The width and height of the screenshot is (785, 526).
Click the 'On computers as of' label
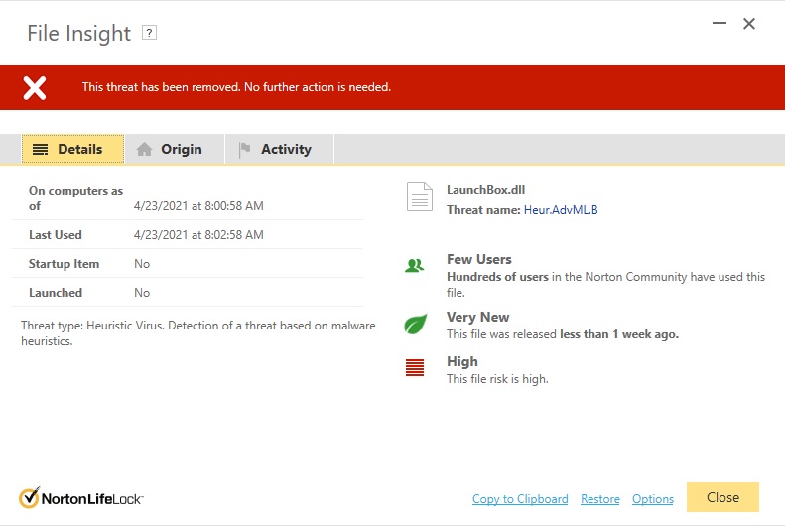(75, 198)
